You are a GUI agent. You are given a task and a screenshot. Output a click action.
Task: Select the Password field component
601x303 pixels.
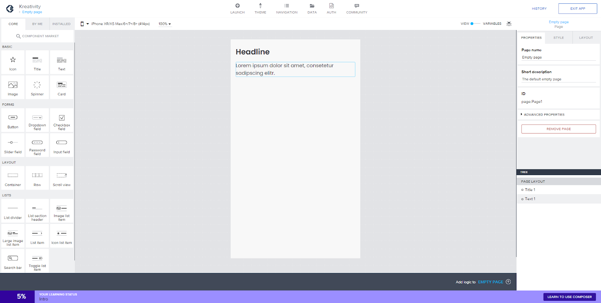[37, 145]
